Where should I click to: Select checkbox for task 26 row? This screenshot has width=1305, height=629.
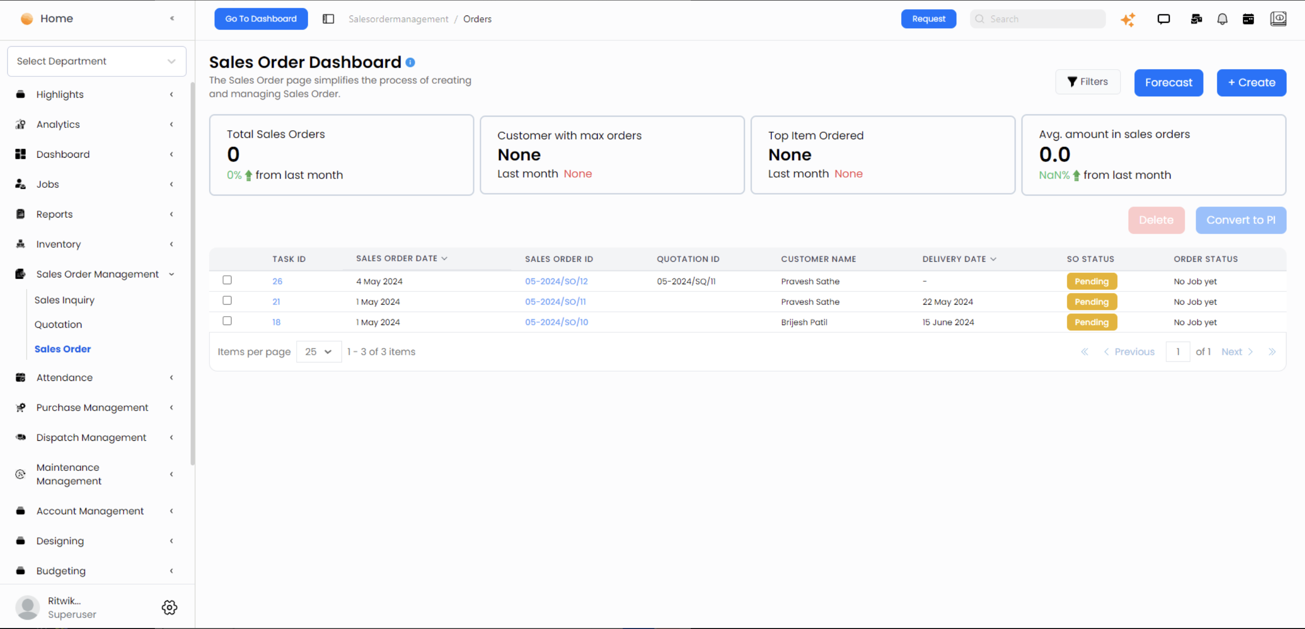(227, 280)
